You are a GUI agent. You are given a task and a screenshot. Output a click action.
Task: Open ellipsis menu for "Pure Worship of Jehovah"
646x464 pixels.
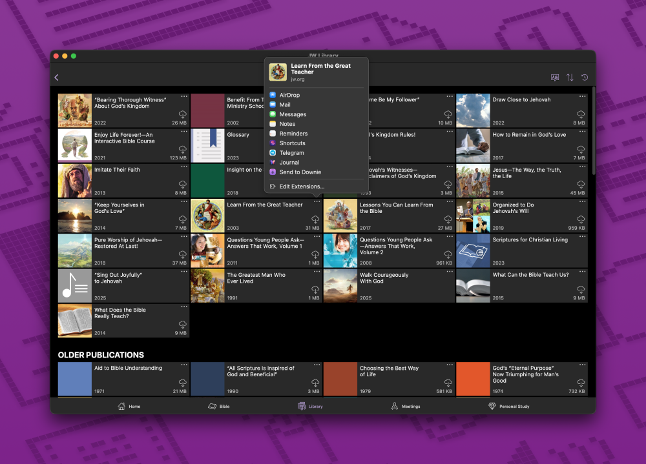coord(184,237)
